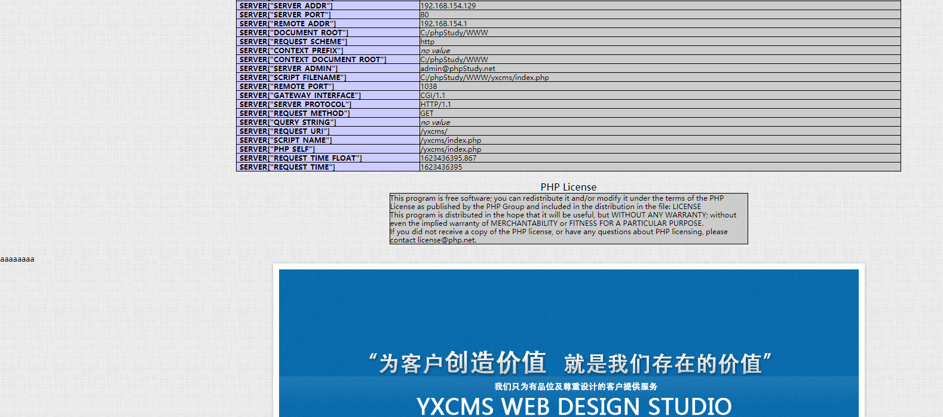The image size is (943, 417).
Task: Click the SERVER["PHP_SELF"] key cell
Action: tap(328, 149)
